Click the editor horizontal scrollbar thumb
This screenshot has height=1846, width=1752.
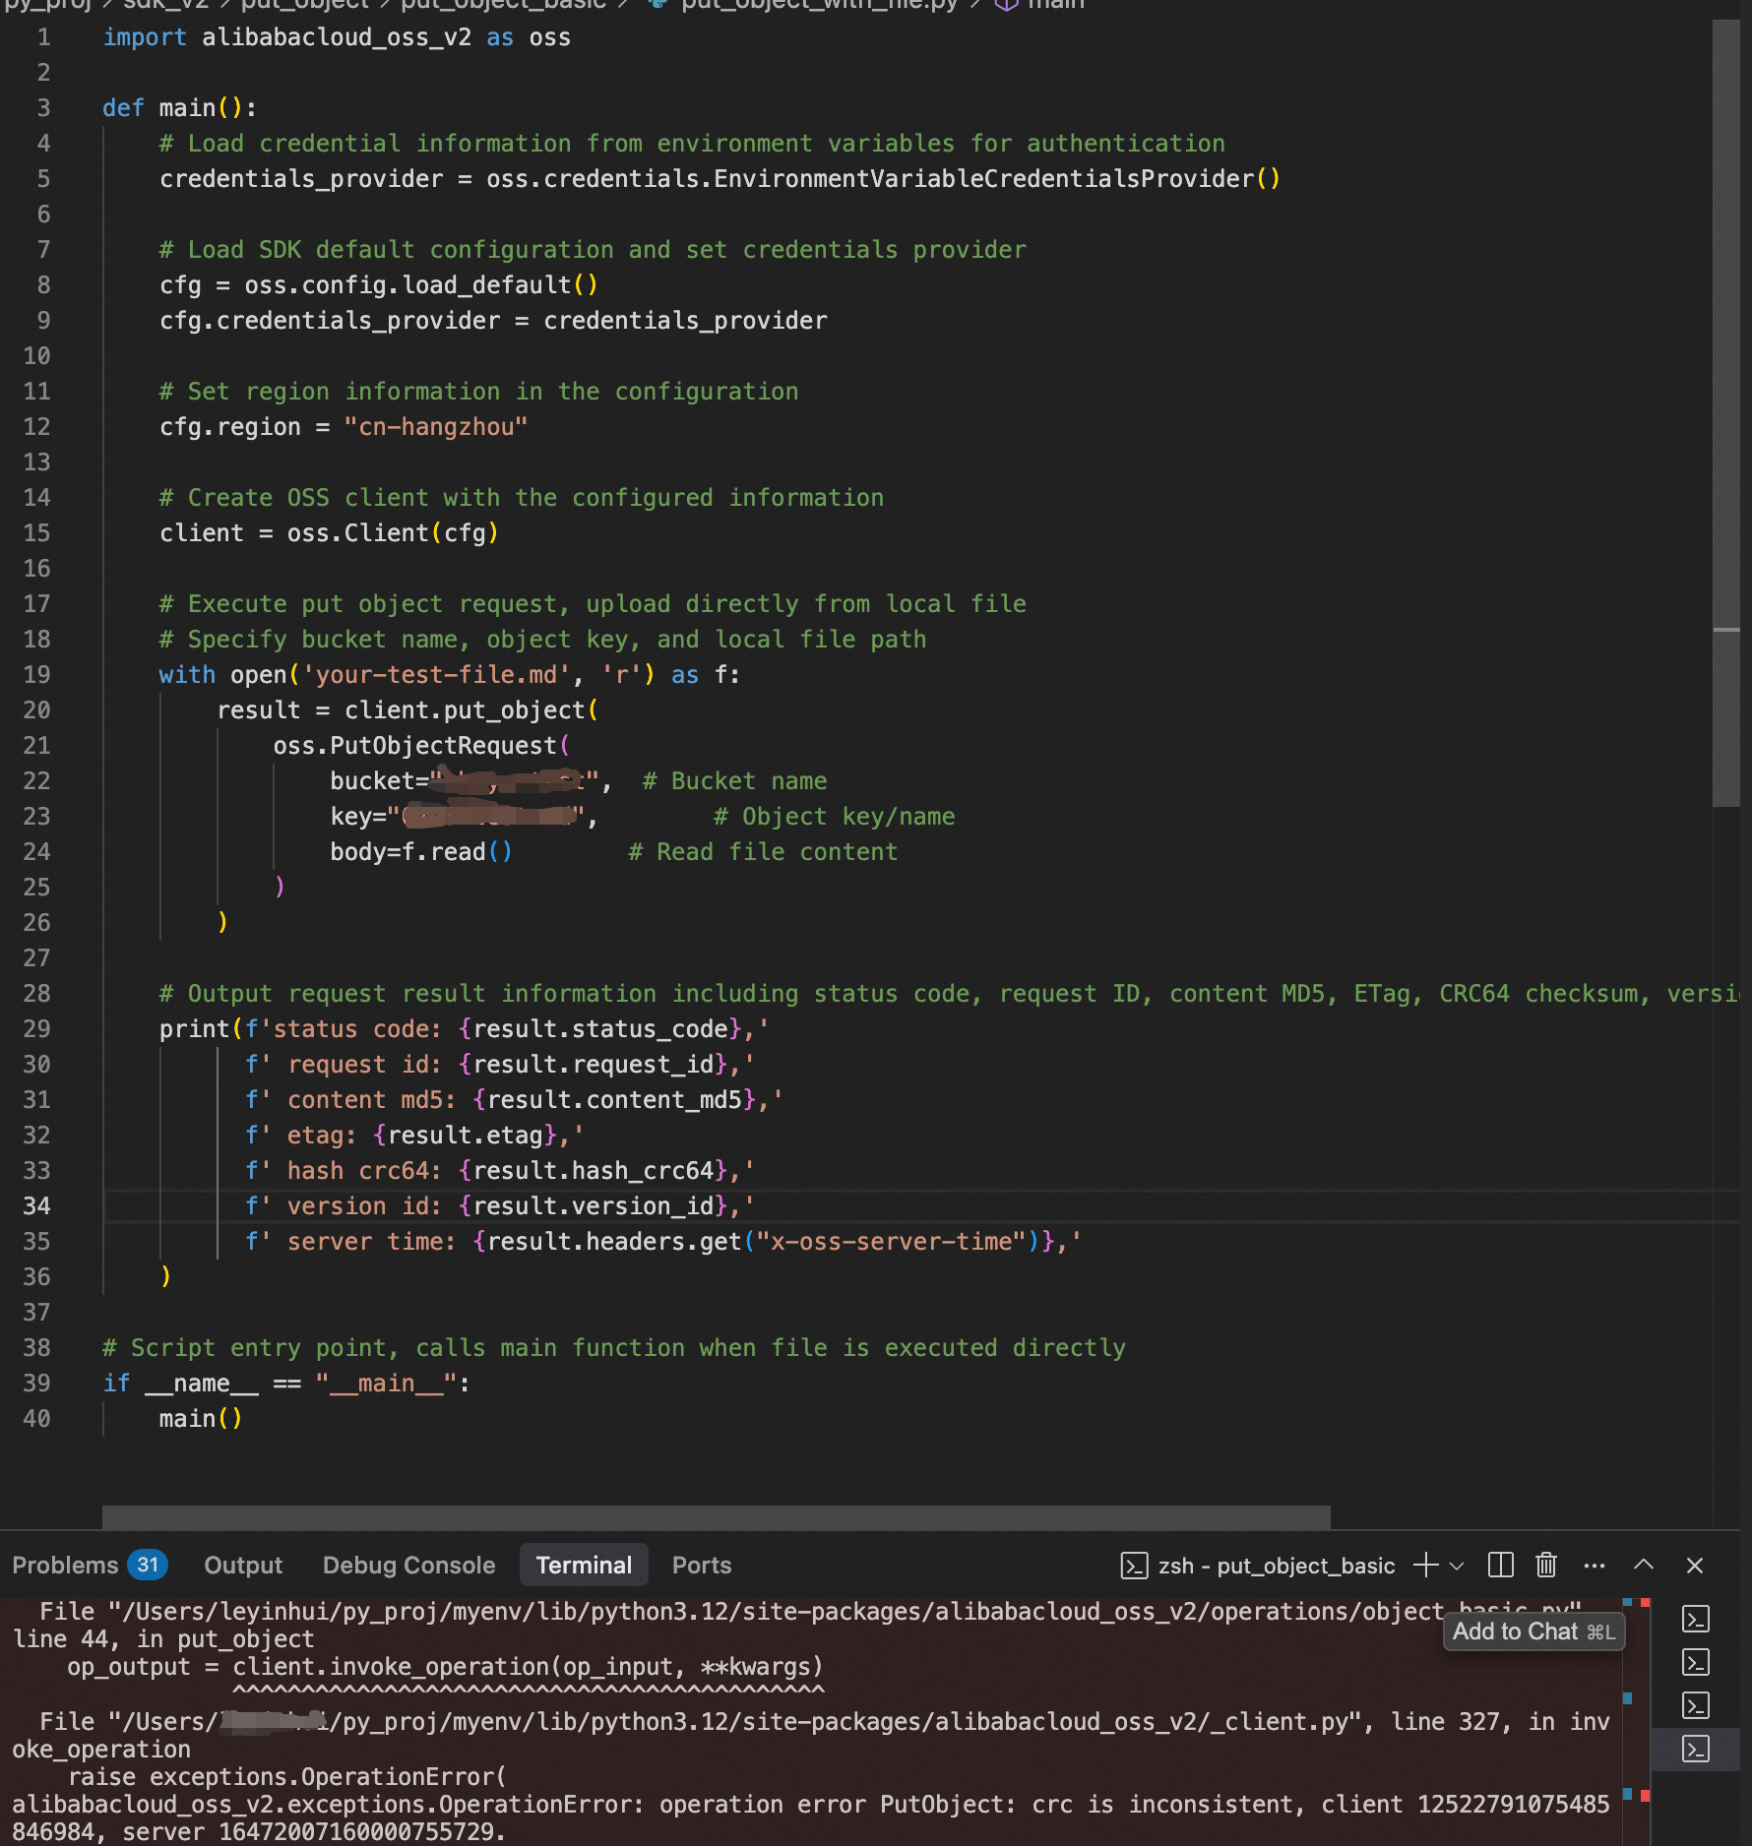click(717, 1516)
